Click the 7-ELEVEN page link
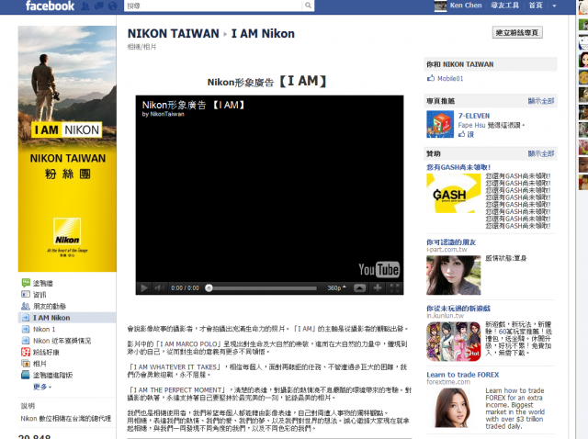The image size is (588, 439). click(474, 116)
